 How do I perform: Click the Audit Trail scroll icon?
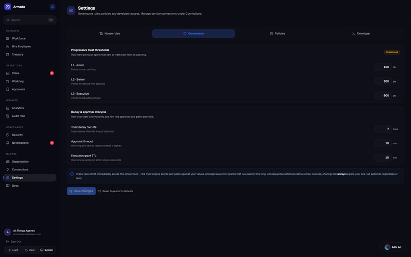tap(8, 116)
